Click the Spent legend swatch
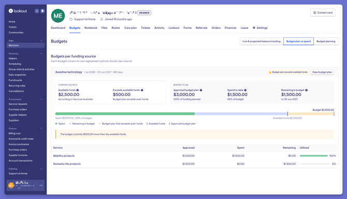 (x=56, y=124)
